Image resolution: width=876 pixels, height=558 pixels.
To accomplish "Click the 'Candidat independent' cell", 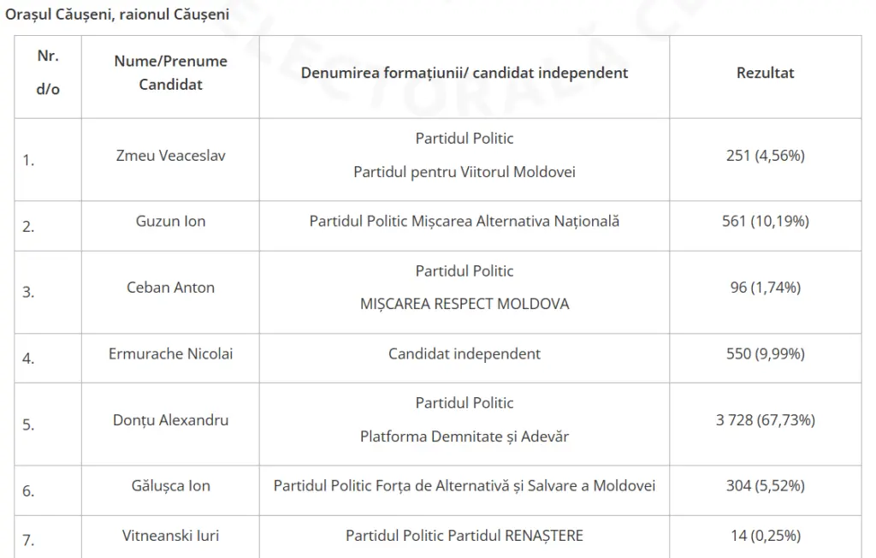I will [465, 354].
